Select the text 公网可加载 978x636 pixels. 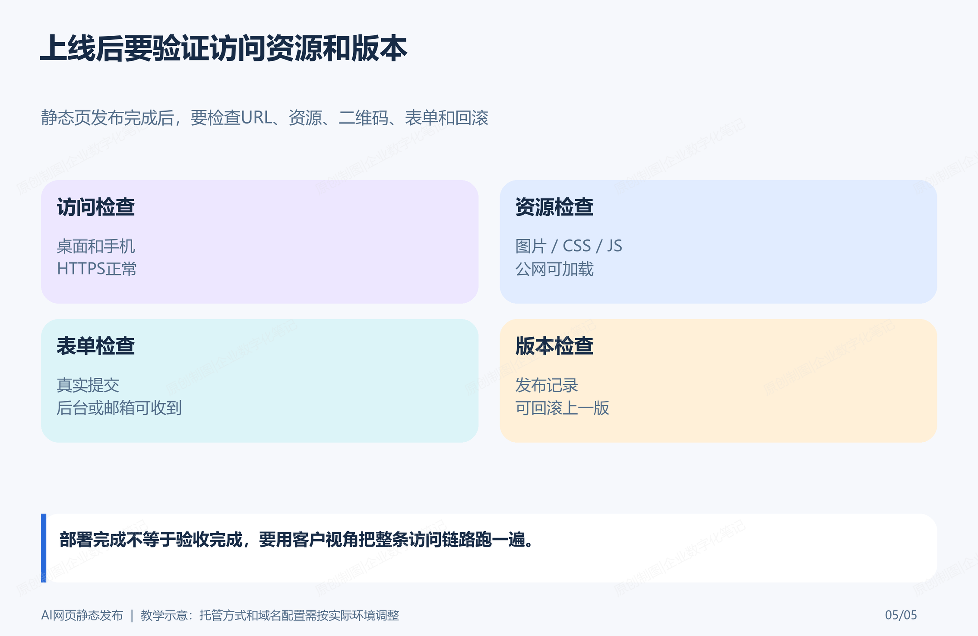coord(554,269)
